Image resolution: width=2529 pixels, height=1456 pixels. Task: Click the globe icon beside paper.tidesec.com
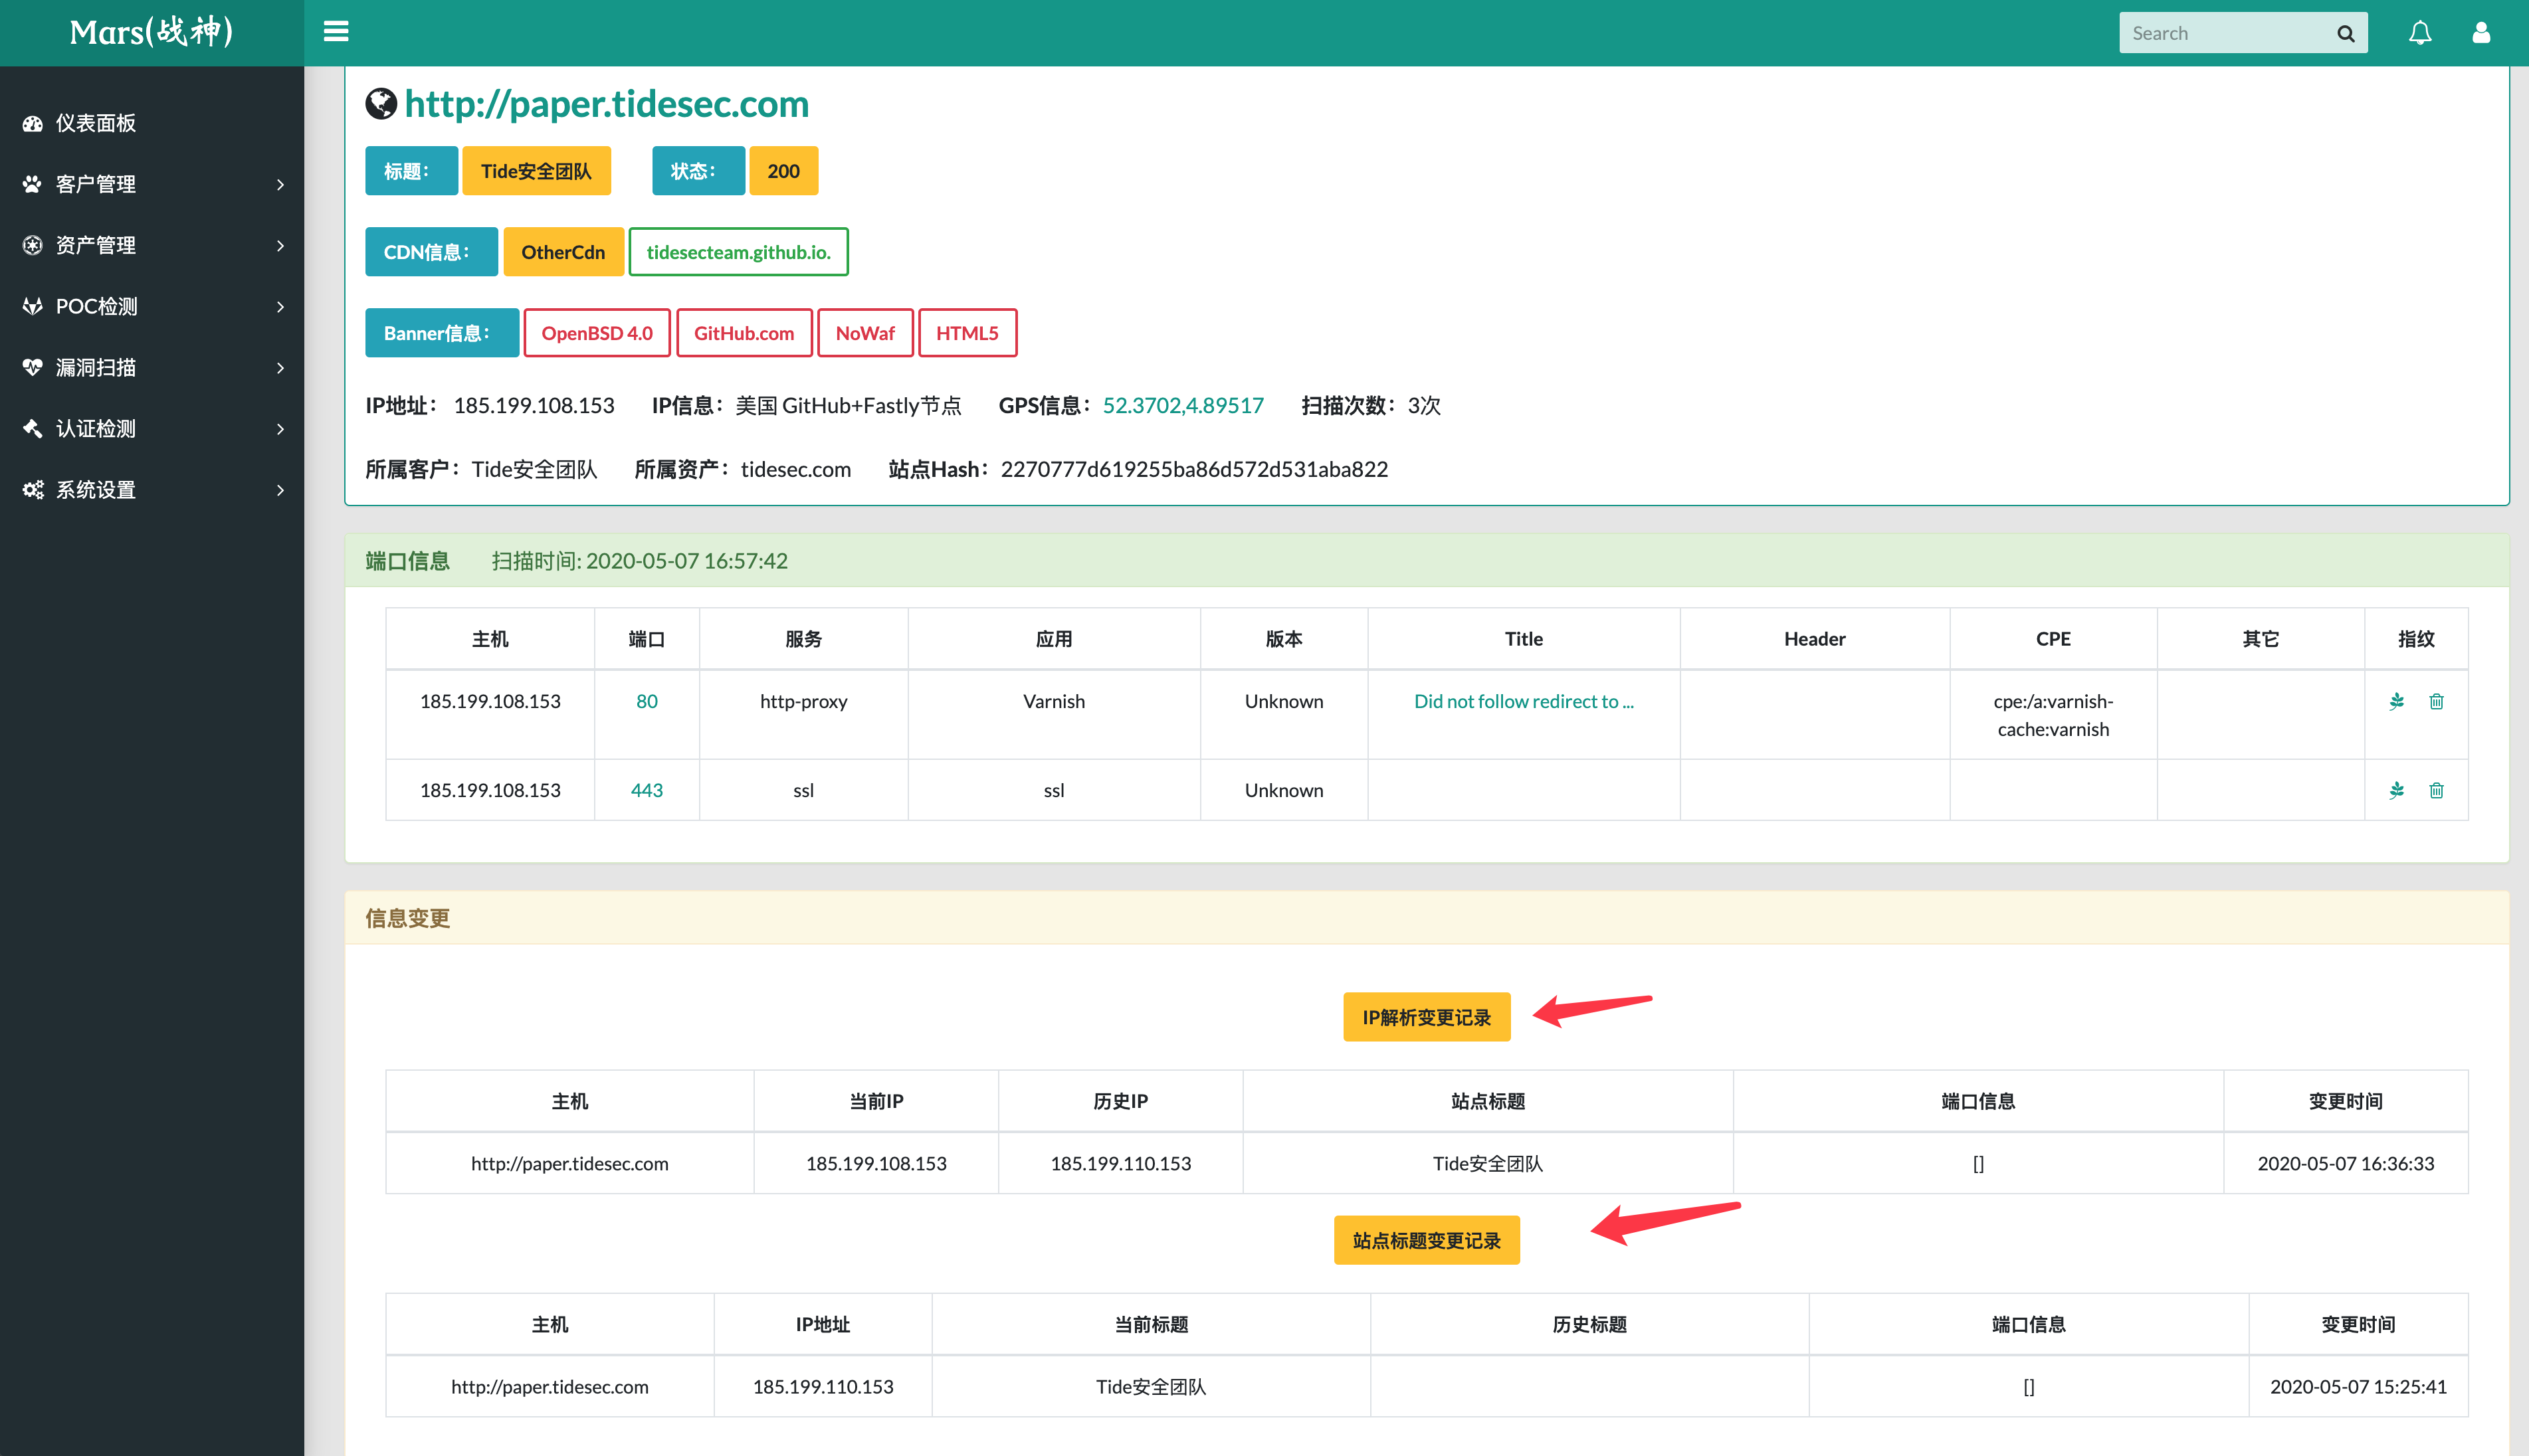[x=379, y=103]
